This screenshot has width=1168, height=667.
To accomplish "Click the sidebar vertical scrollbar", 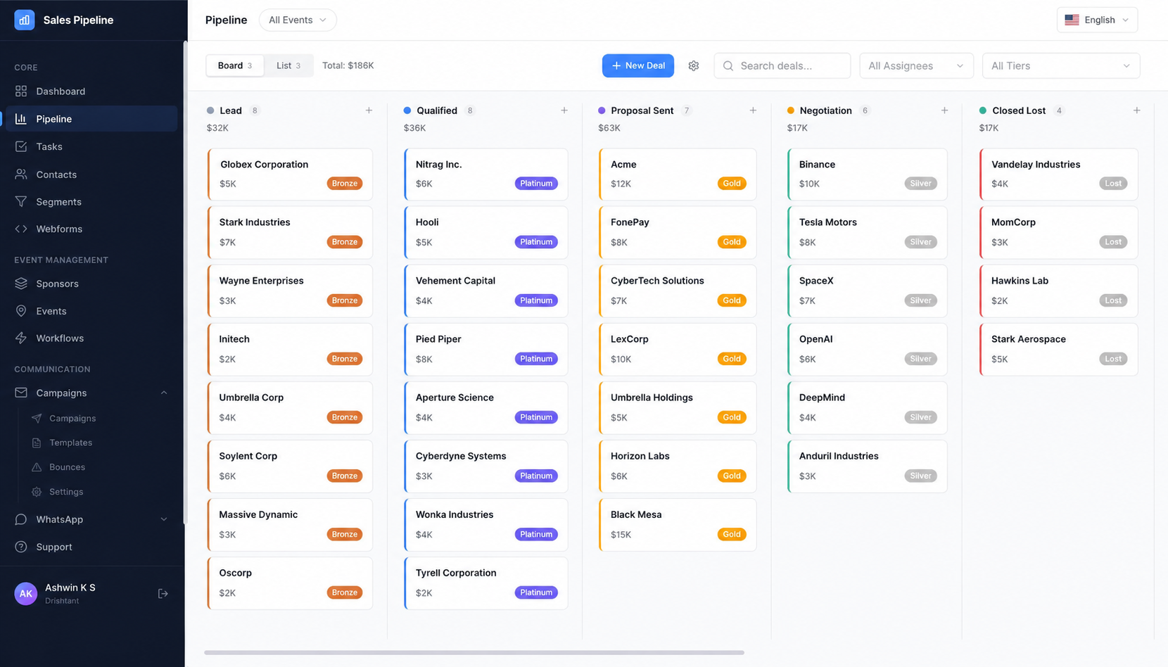I will click(184, 281).
